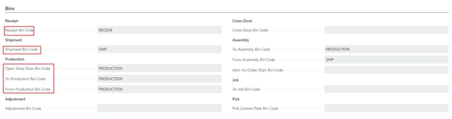
Task: Click the Open Shop Floor Bin Code label
Action: pos(28,68)
